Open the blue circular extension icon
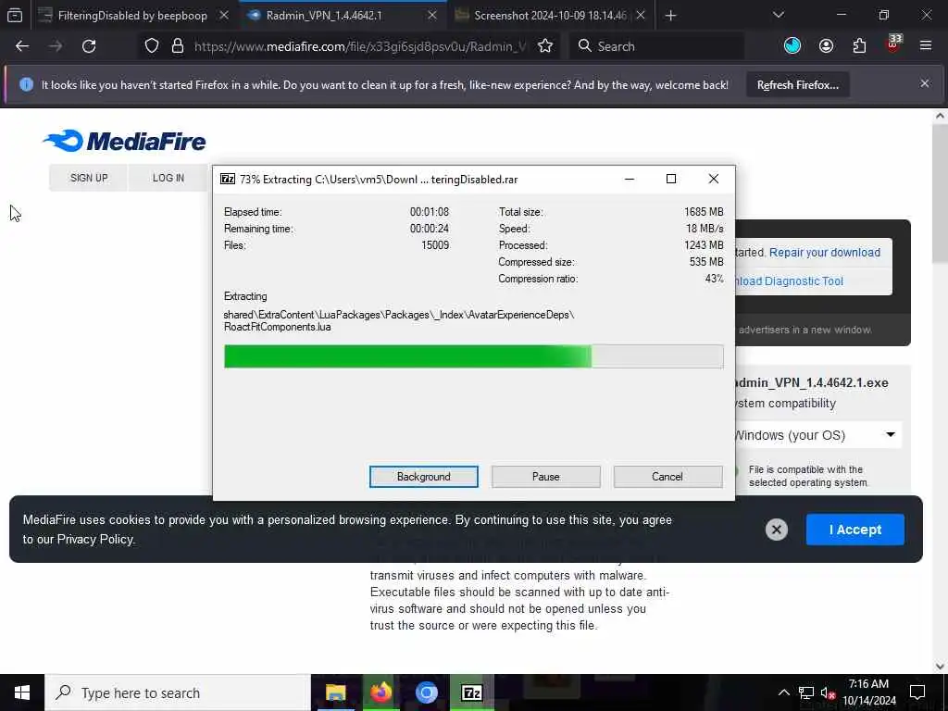Viewport: 948px width, 711px height. [x=792, y=46]
